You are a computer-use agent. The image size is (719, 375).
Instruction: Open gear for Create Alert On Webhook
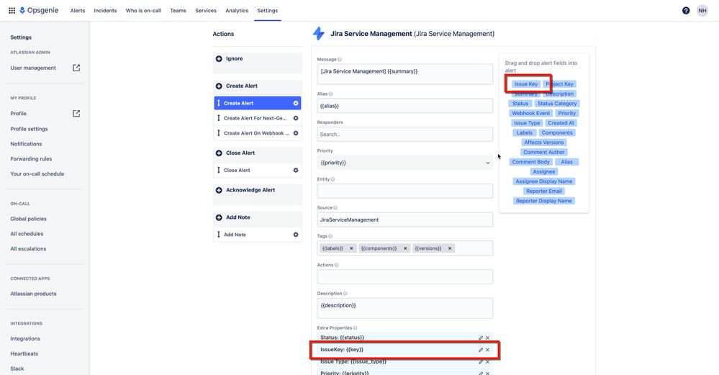point(296,133)
